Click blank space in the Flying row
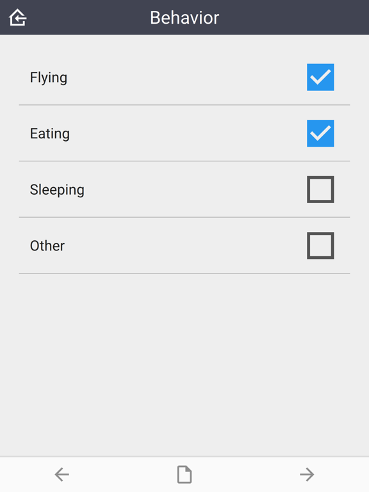 pyautogui.click(x=186, y=77)
